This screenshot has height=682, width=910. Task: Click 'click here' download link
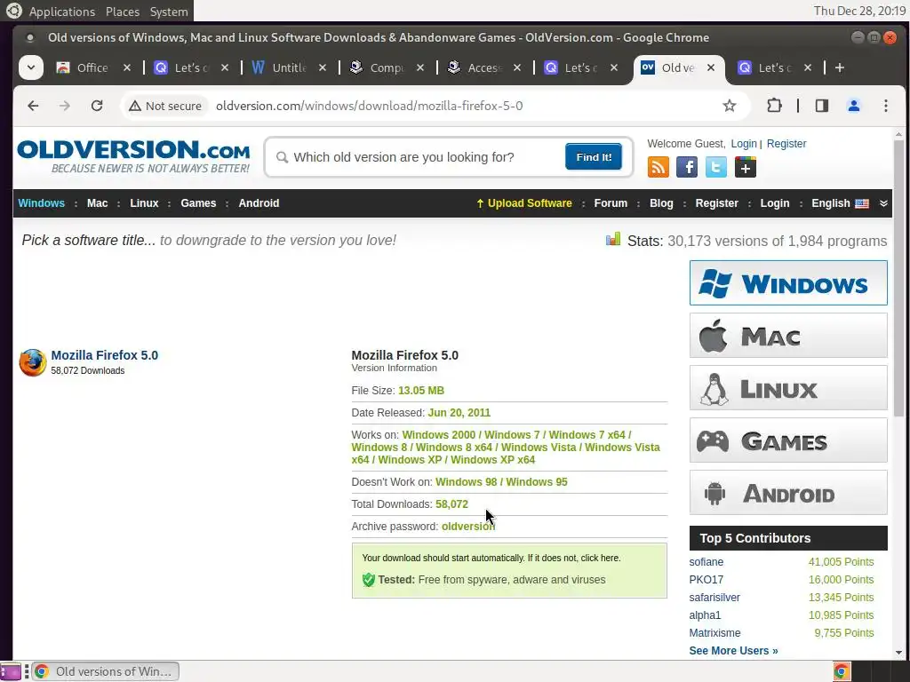[601, 558]
